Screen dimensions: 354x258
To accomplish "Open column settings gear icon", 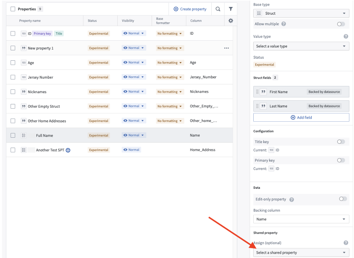I will pyautogui.click(x=231, y=21).
